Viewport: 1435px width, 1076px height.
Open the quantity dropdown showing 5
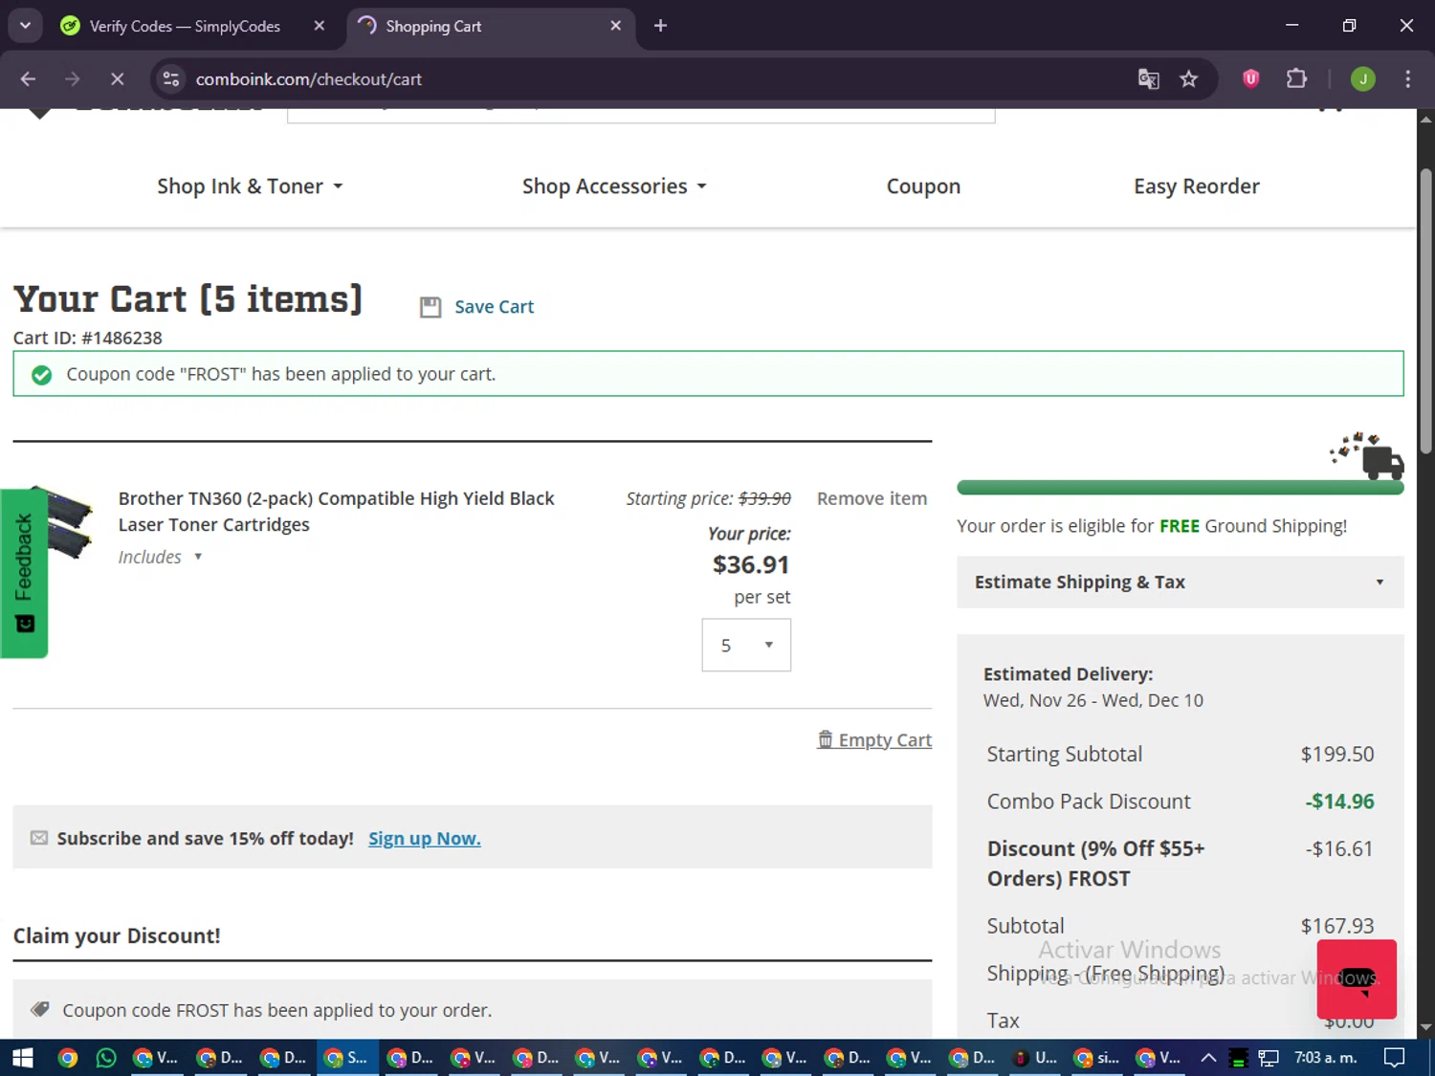tap(746, 645)
